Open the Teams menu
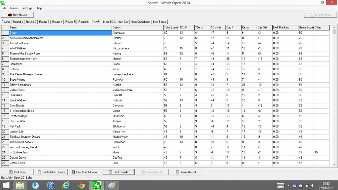Screen dimensions: 338x190 tap(14, 8)
